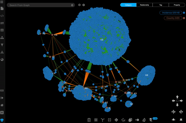Select the GB country cluster label
Screen dimensions: 186x123
coord(147,75)
